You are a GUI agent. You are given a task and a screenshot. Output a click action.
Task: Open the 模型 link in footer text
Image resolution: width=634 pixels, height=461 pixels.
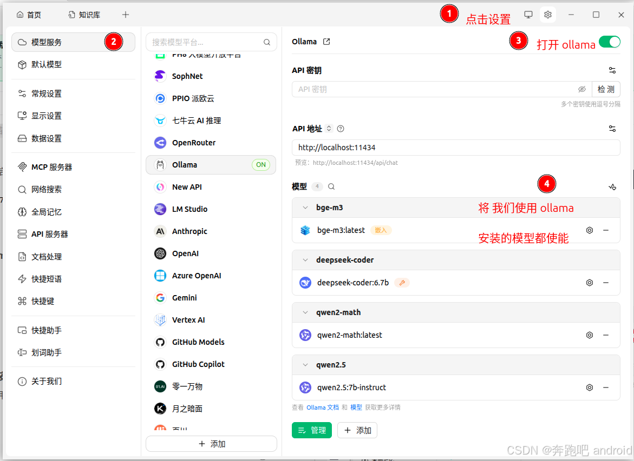pyautogui.click(x=356, y=407)
